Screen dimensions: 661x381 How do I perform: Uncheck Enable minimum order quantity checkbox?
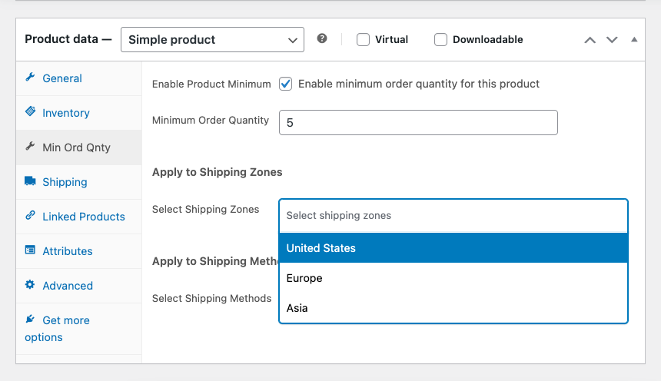pos(286,84)
